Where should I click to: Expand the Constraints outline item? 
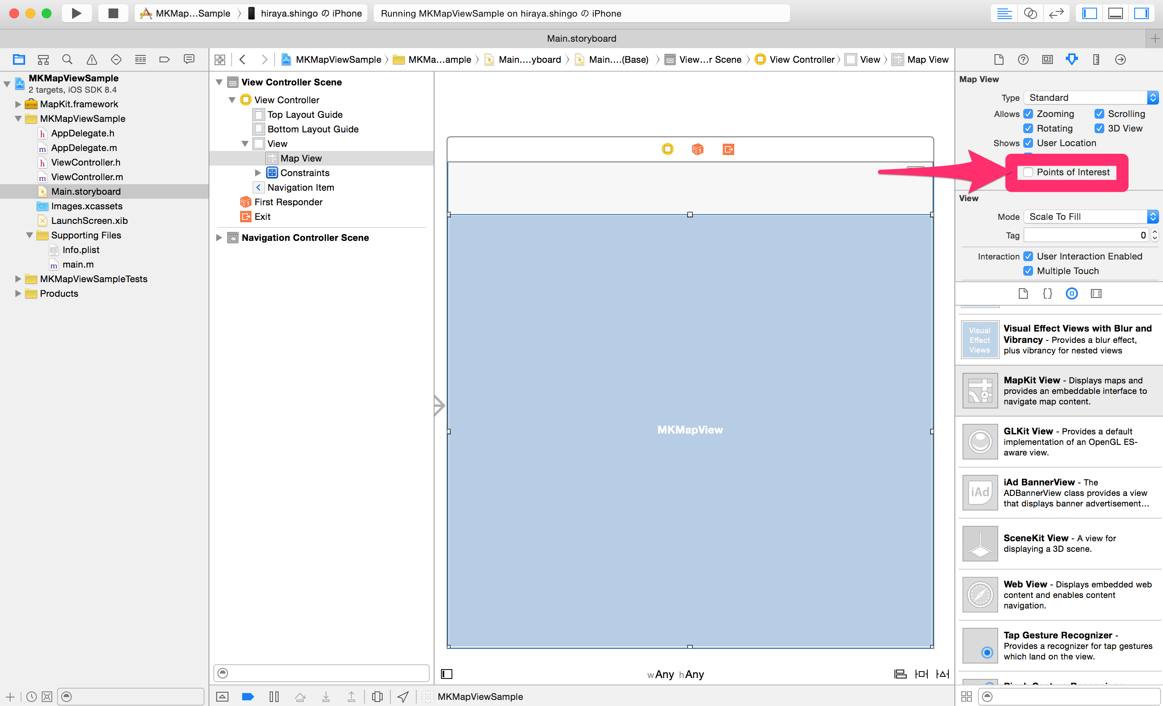click(x=258, y=173)
